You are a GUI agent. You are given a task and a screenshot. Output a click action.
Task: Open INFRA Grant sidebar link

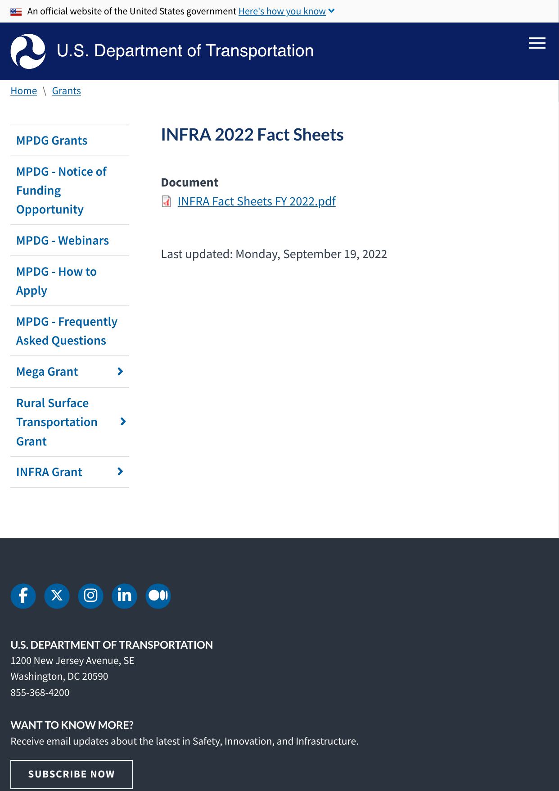[49, 472]
